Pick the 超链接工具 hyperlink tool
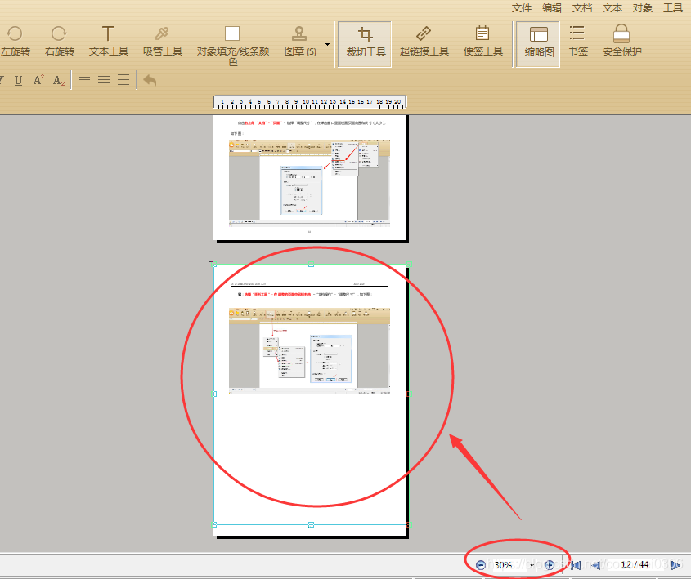691x579 pixels. point(424,42)
